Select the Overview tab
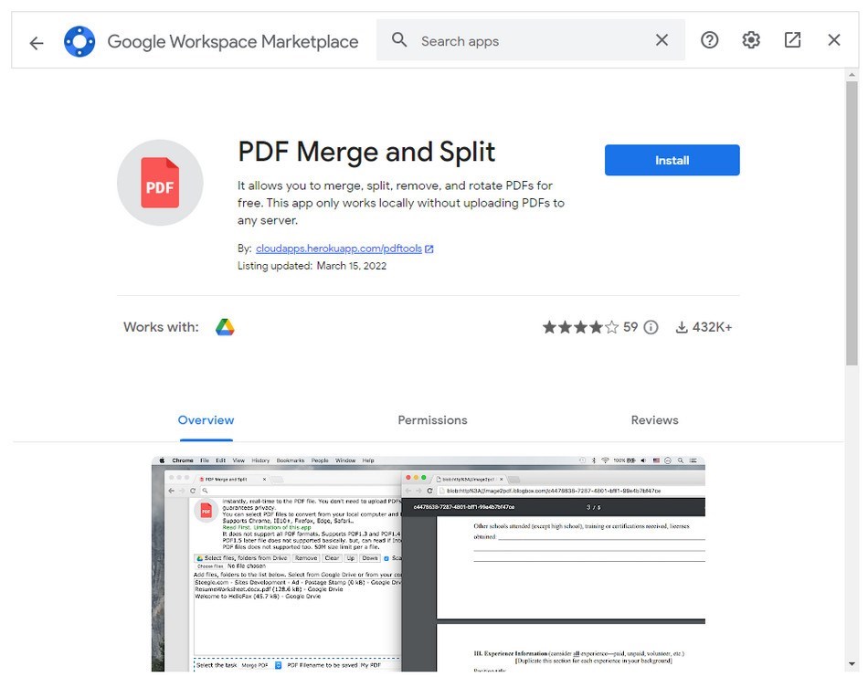The width and height of the screenshot is (868, 677). point(205,419)
